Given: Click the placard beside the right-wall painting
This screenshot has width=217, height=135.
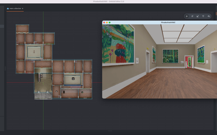Looking at the screenshot, I should [x=207, y=62].
